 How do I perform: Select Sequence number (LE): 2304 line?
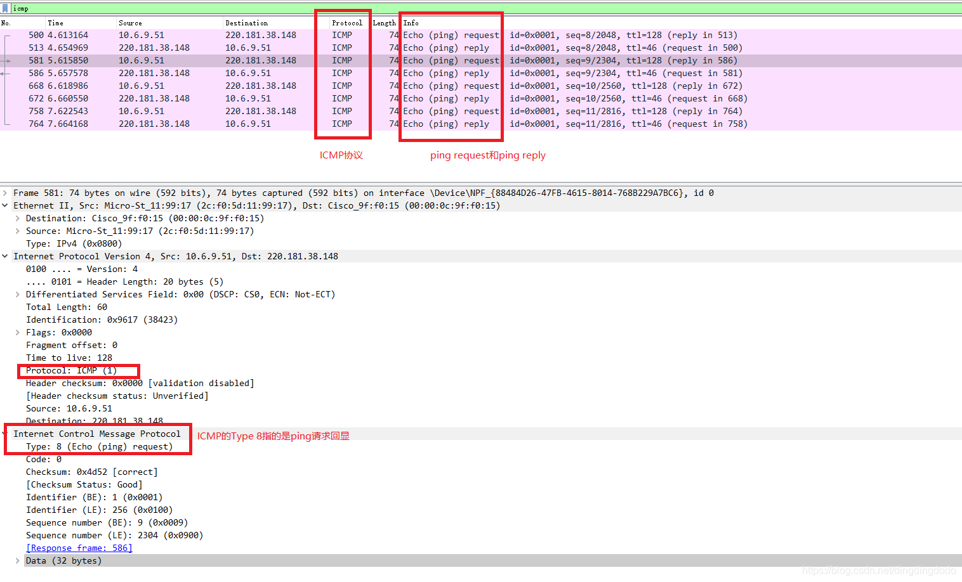[x=114, y=535]
